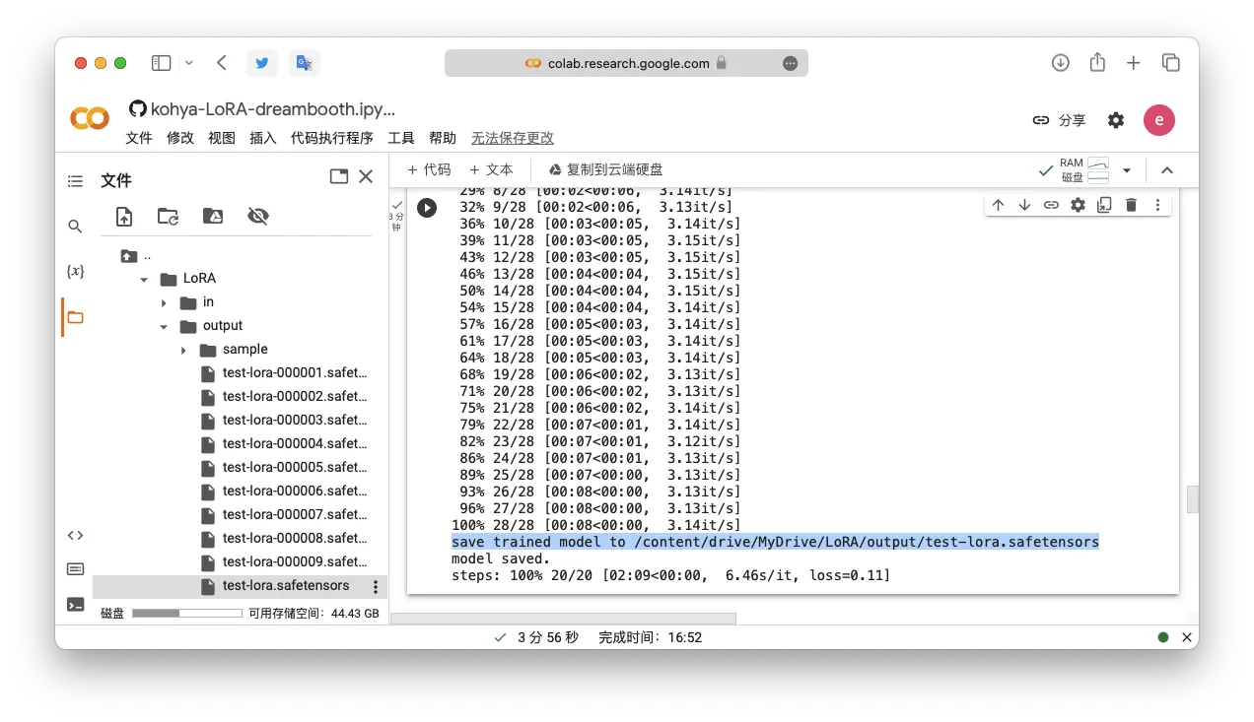Open the 代码执行程序 menu
1254x722 pixels.
pyautogui.click(x=331, y=138)
